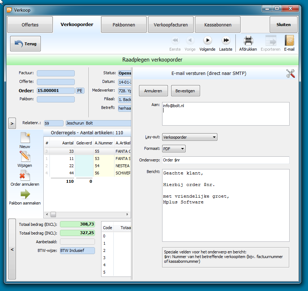The width and height of the screenshot is (308, 291).
Task: Create new order line (Nieuw)
Action: 25,140
